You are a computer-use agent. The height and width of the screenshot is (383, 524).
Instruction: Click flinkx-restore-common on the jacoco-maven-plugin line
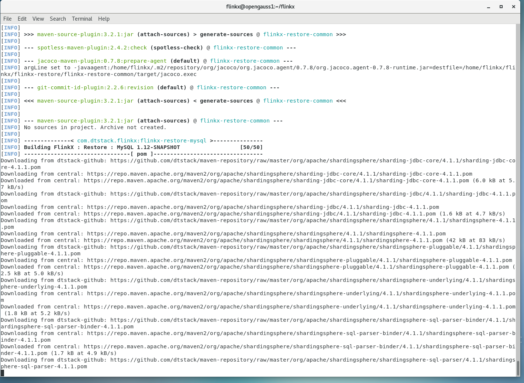tap(245, 61)
